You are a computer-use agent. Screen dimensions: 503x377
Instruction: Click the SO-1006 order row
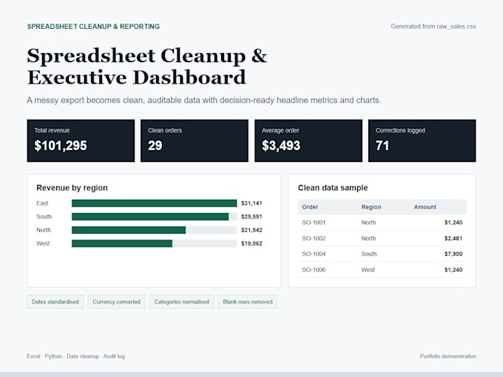pyautogui.click(x=382, y=270)
